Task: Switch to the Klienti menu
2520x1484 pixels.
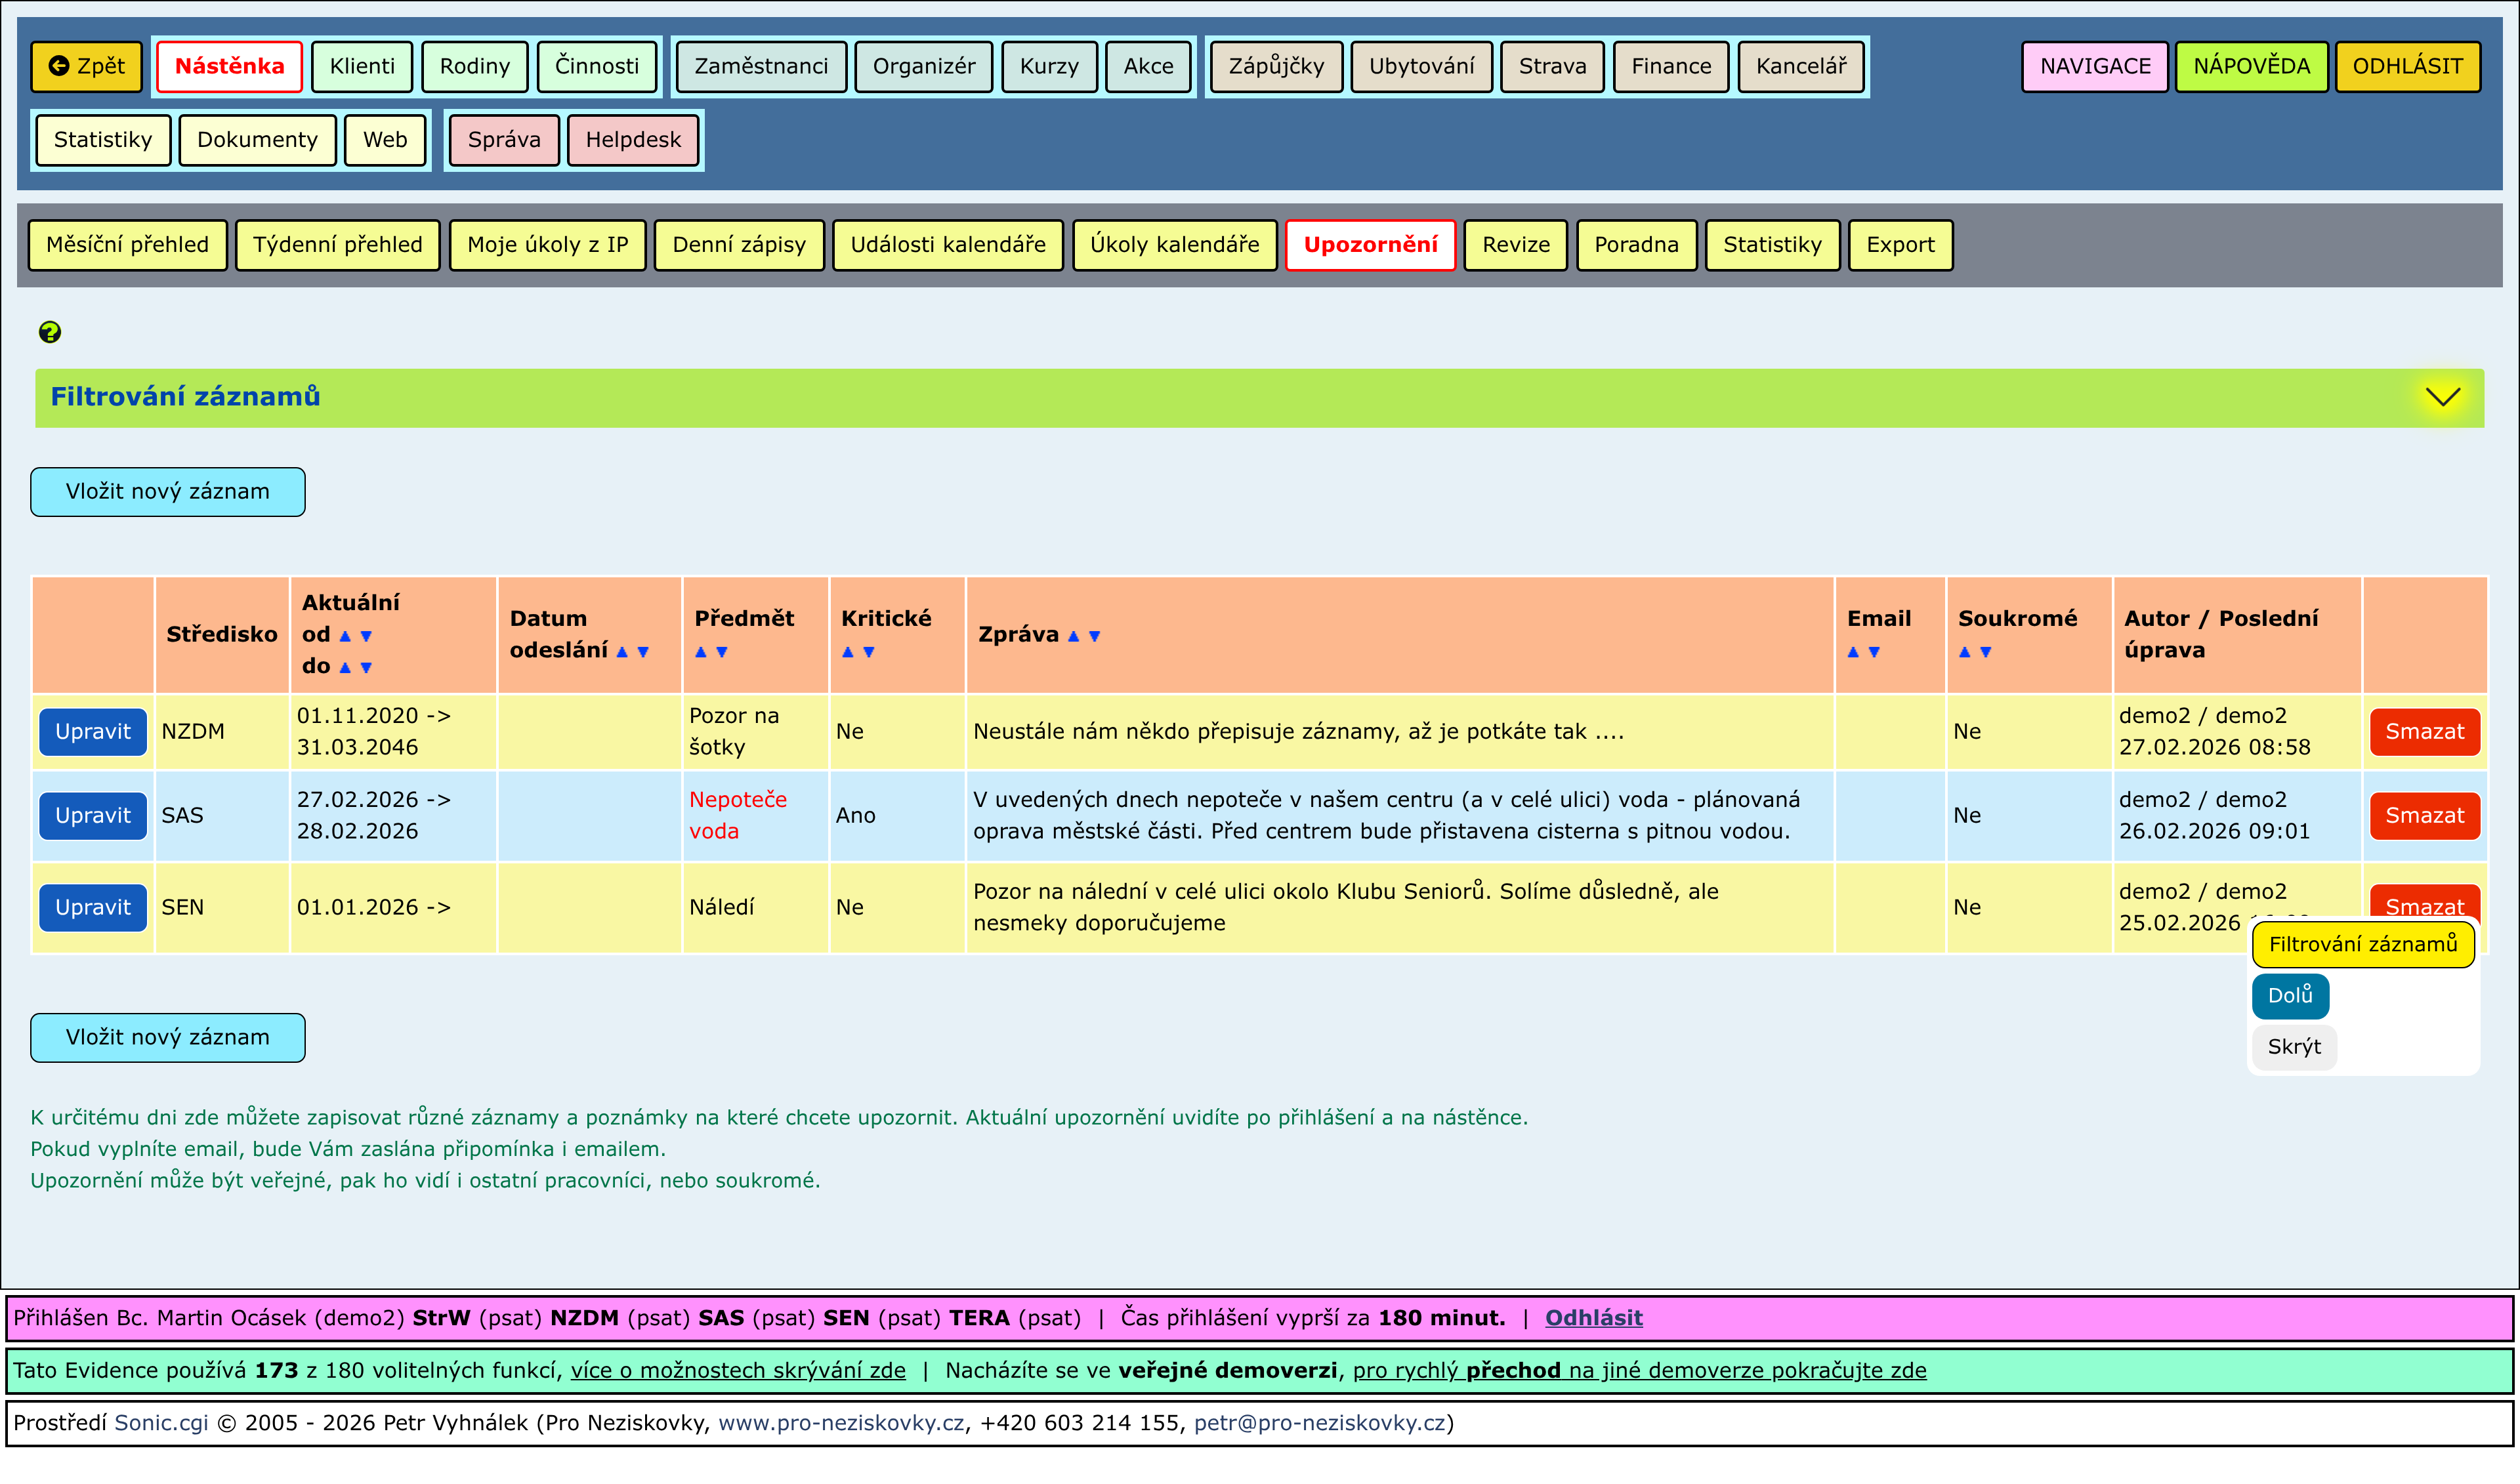Action: click(362, 66)
